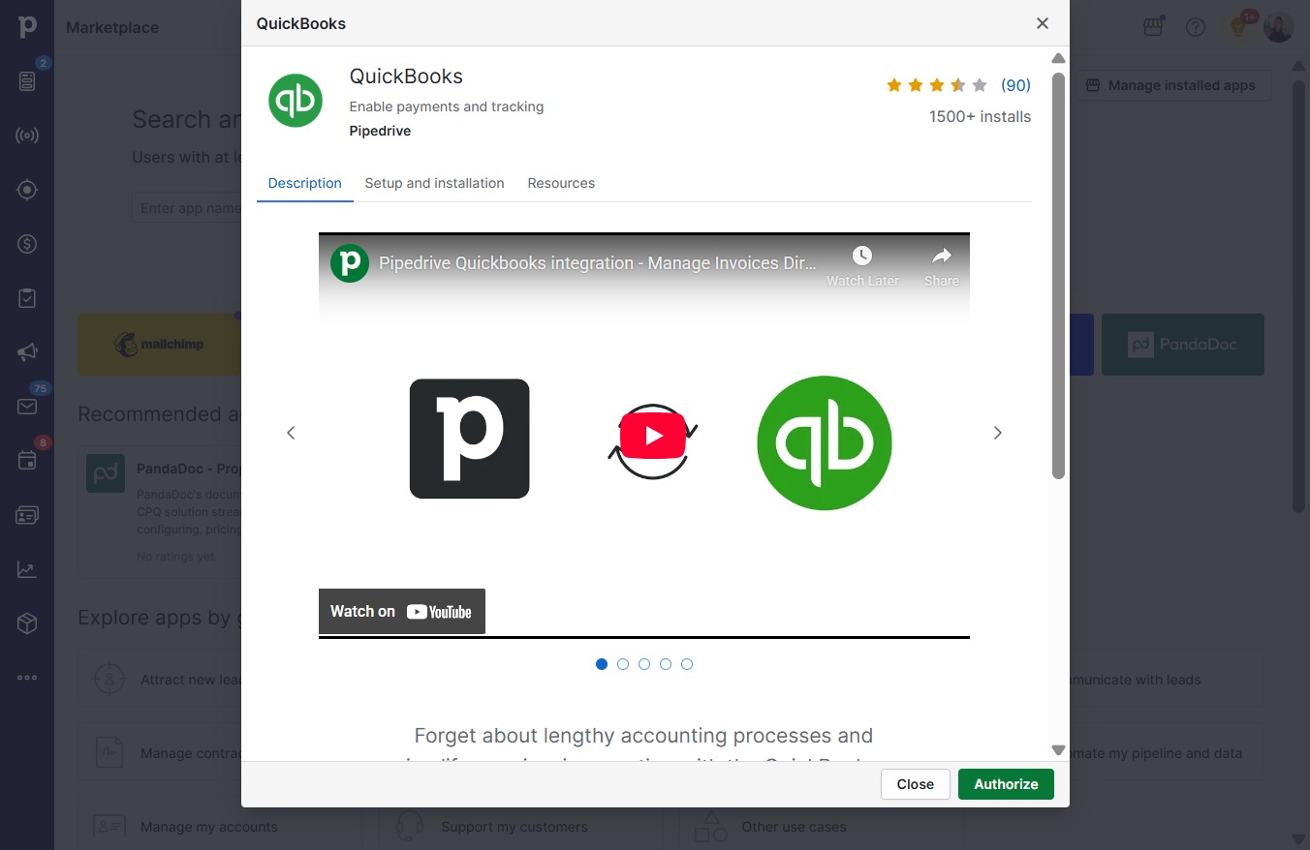Open the Help question mark icon
This screenshot has width=1310, height=850.
(x=1196, y=27)
